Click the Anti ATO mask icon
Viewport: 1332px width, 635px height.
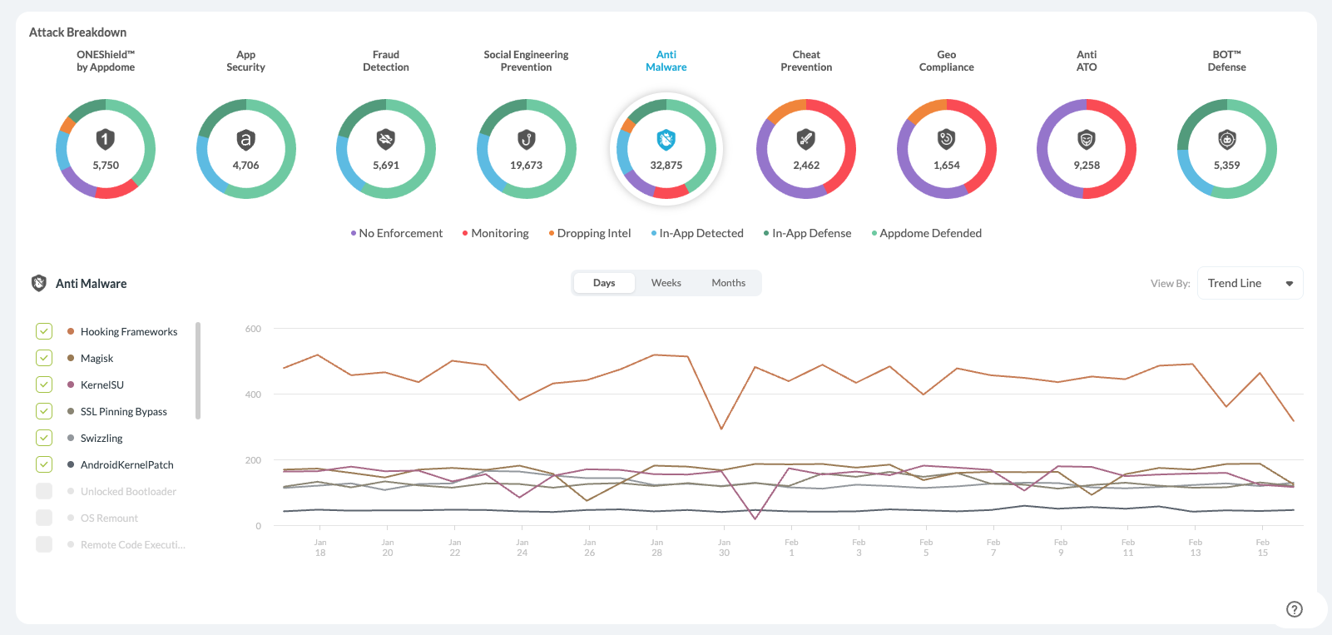tap(1086, 139)
